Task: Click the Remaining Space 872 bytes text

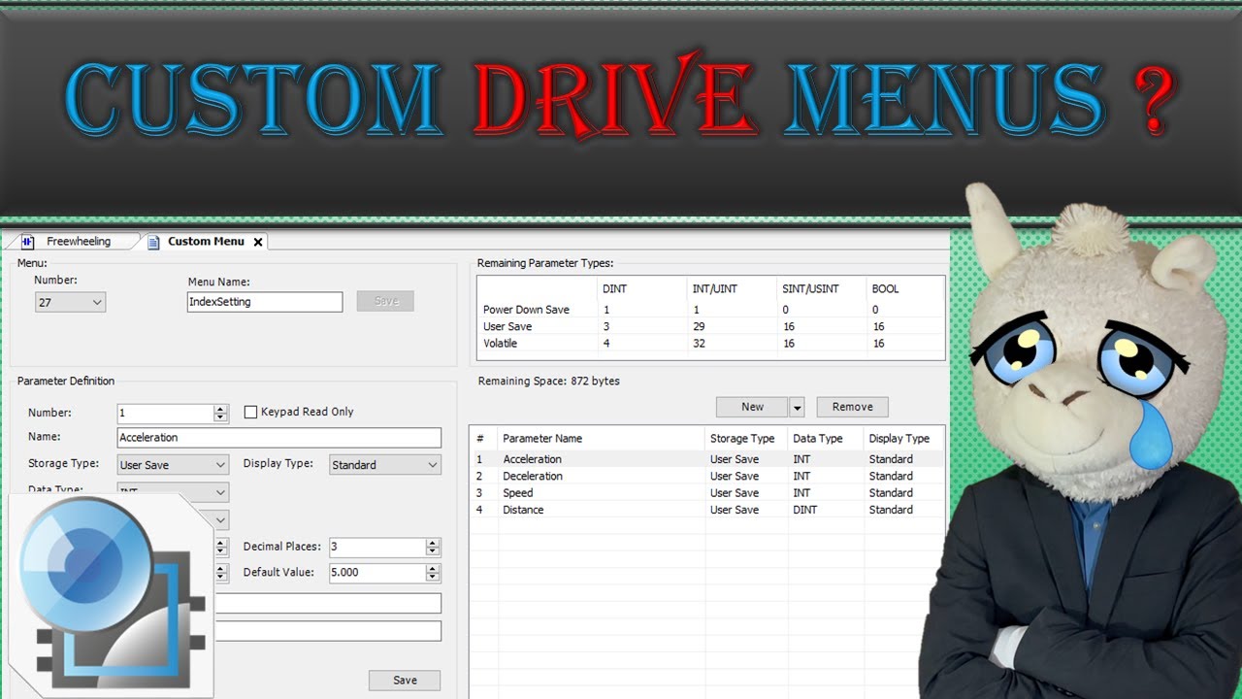Action: [548, 382]
